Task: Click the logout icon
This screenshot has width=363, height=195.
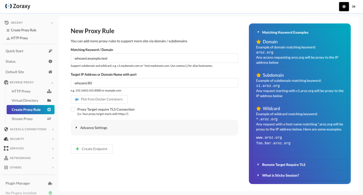Action: tap(354, 7)
